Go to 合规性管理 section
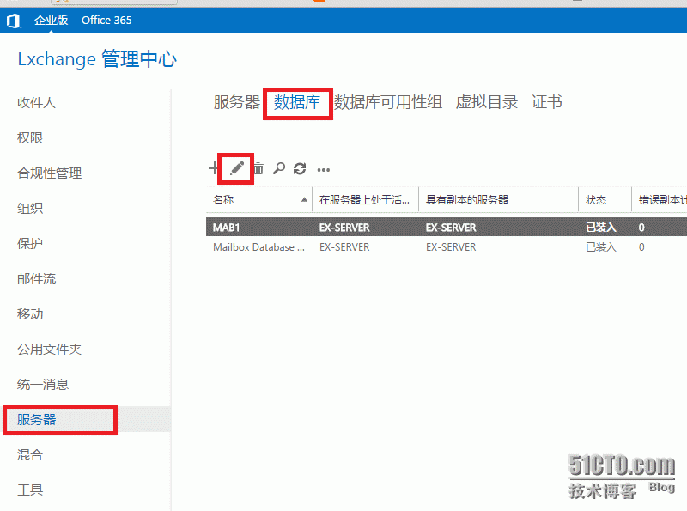 point(50,173)
